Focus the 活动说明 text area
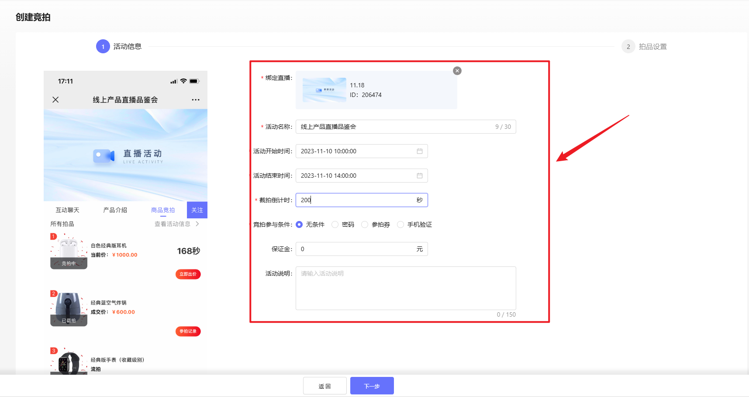 point(405,288)
